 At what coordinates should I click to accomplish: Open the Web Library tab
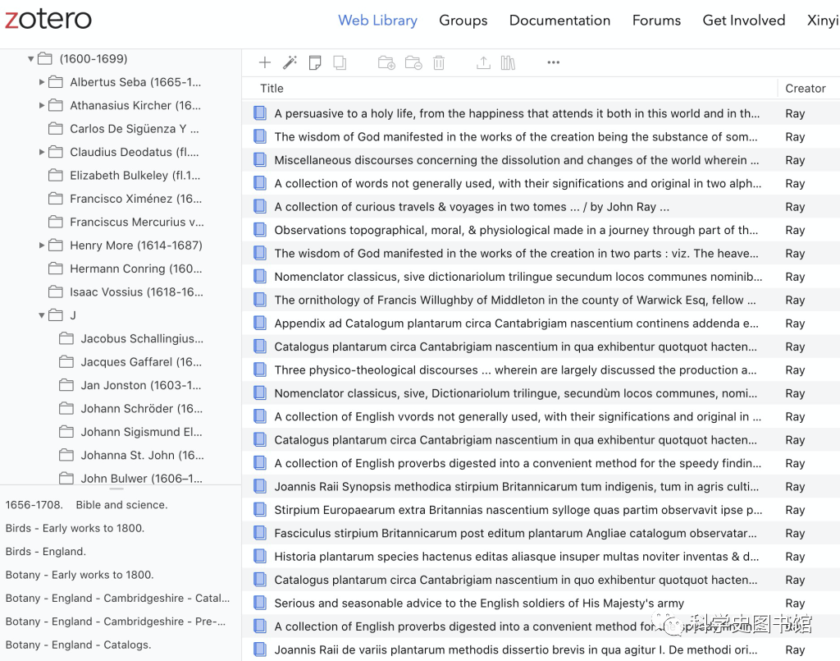pos(377,21)
